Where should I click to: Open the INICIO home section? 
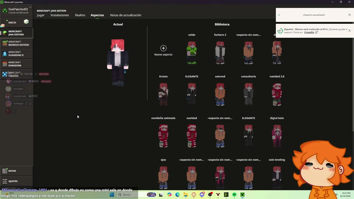point(16,22)
